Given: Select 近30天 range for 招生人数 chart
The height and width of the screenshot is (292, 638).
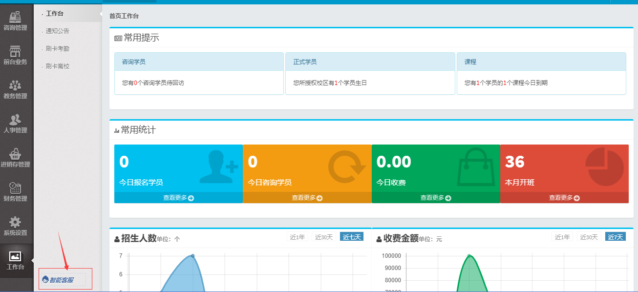Looking at the screenshot, I should [324, 237].
